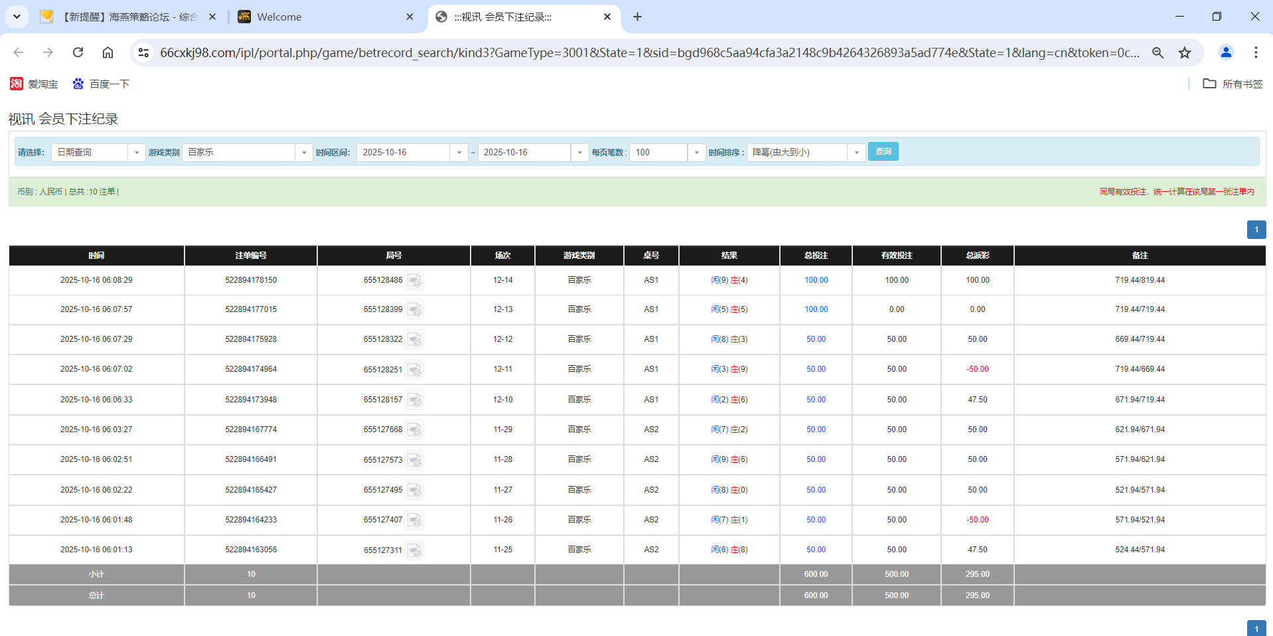Click the 查询 search button
The height and width of the screenshot is (636, 1273).
click(x=883, y=151)
